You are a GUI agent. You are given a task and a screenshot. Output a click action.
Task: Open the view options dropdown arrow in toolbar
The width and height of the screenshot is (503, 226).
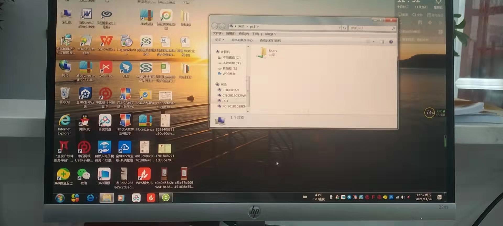374,42
